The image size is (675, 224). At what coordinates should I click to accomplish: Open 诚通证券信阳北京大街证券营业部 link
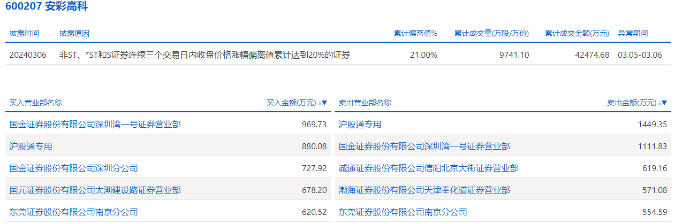click(x=429, y=168)
